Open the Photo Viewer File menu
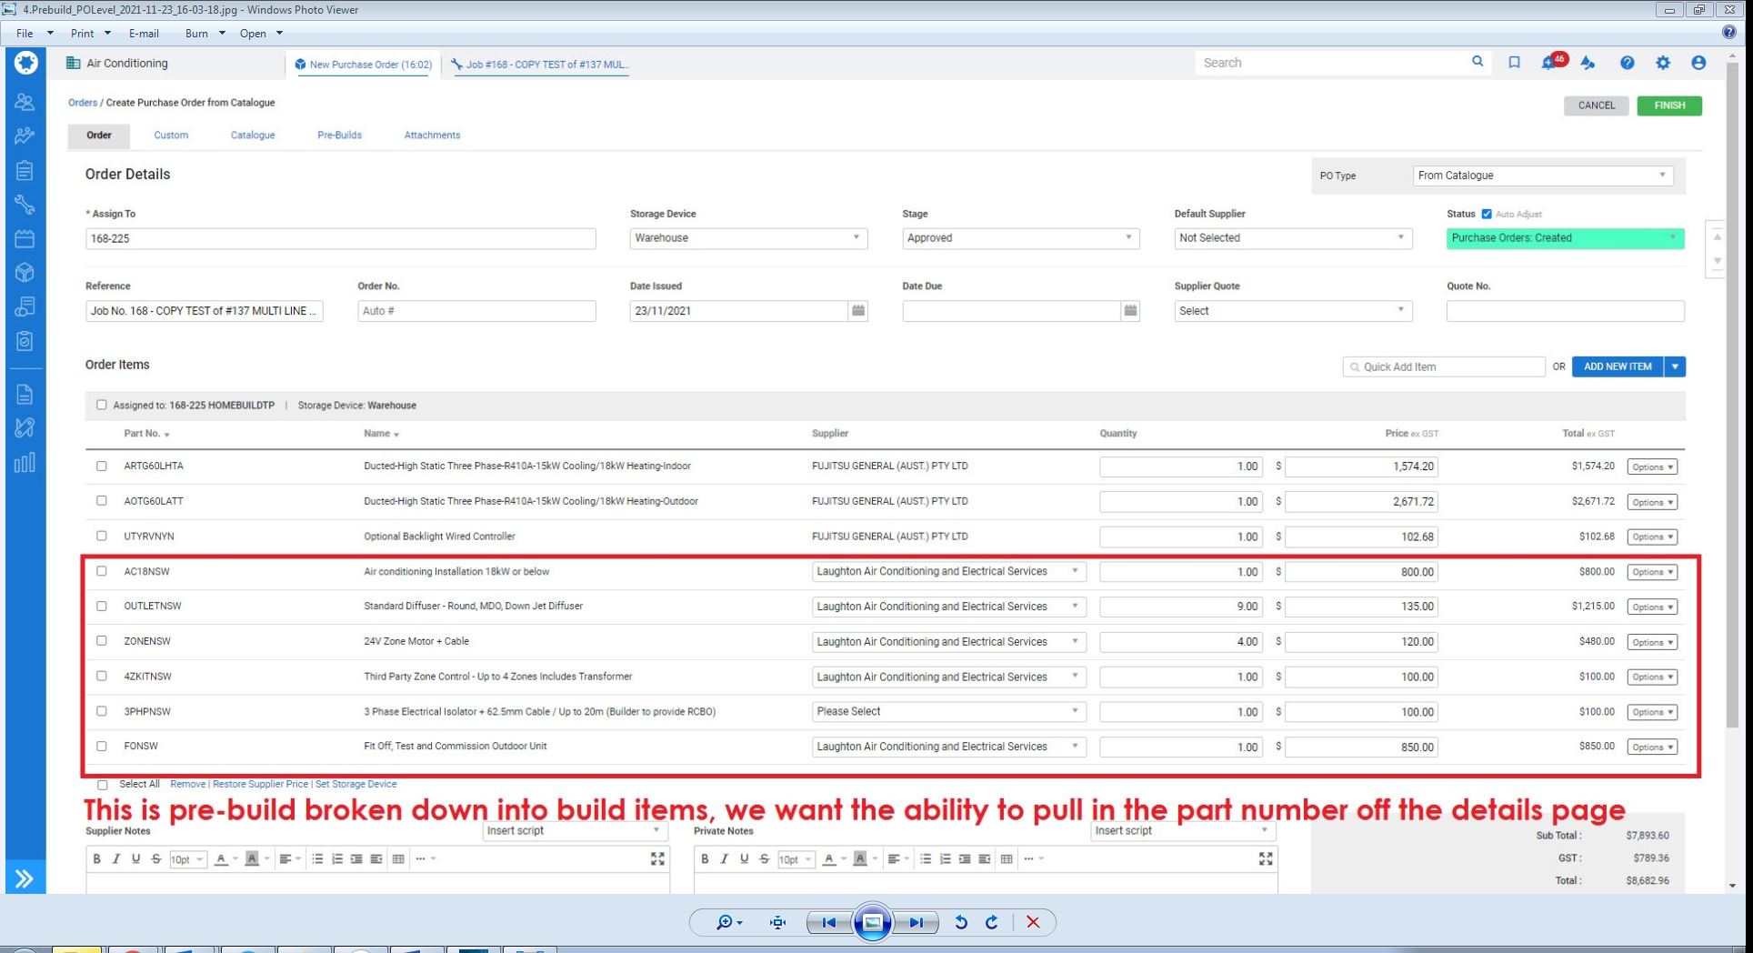The height and width of the screenshot is (953, 1753). click(x=25, y=33)
